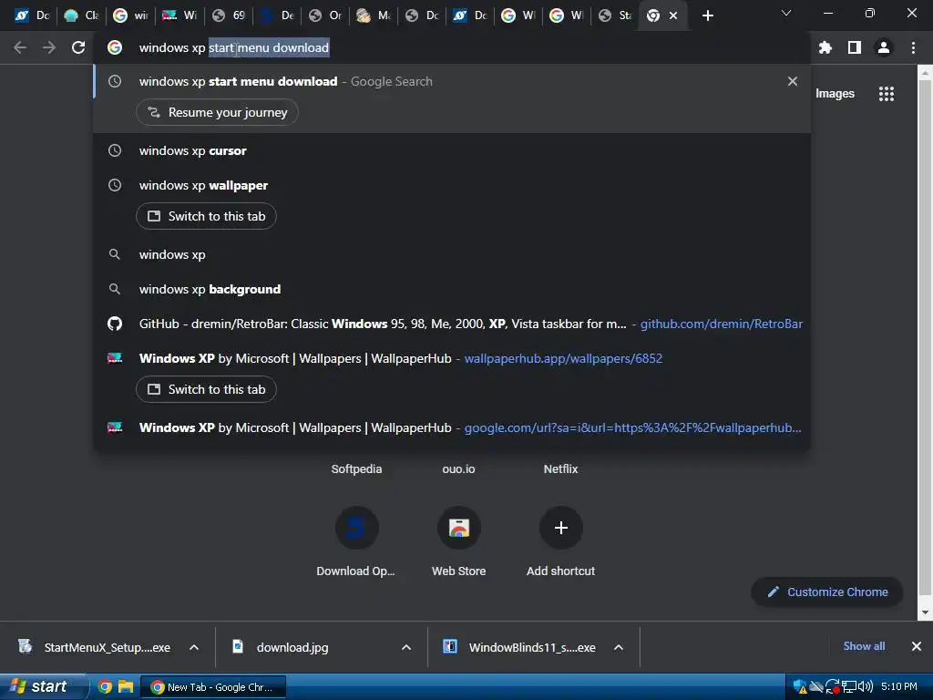
Task: Switch to the '69' tab
Action: coord(229,15)
